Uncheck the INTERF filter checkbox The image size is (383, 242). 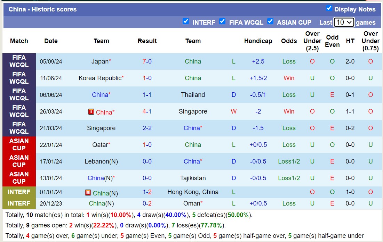[x=186, y=21]
